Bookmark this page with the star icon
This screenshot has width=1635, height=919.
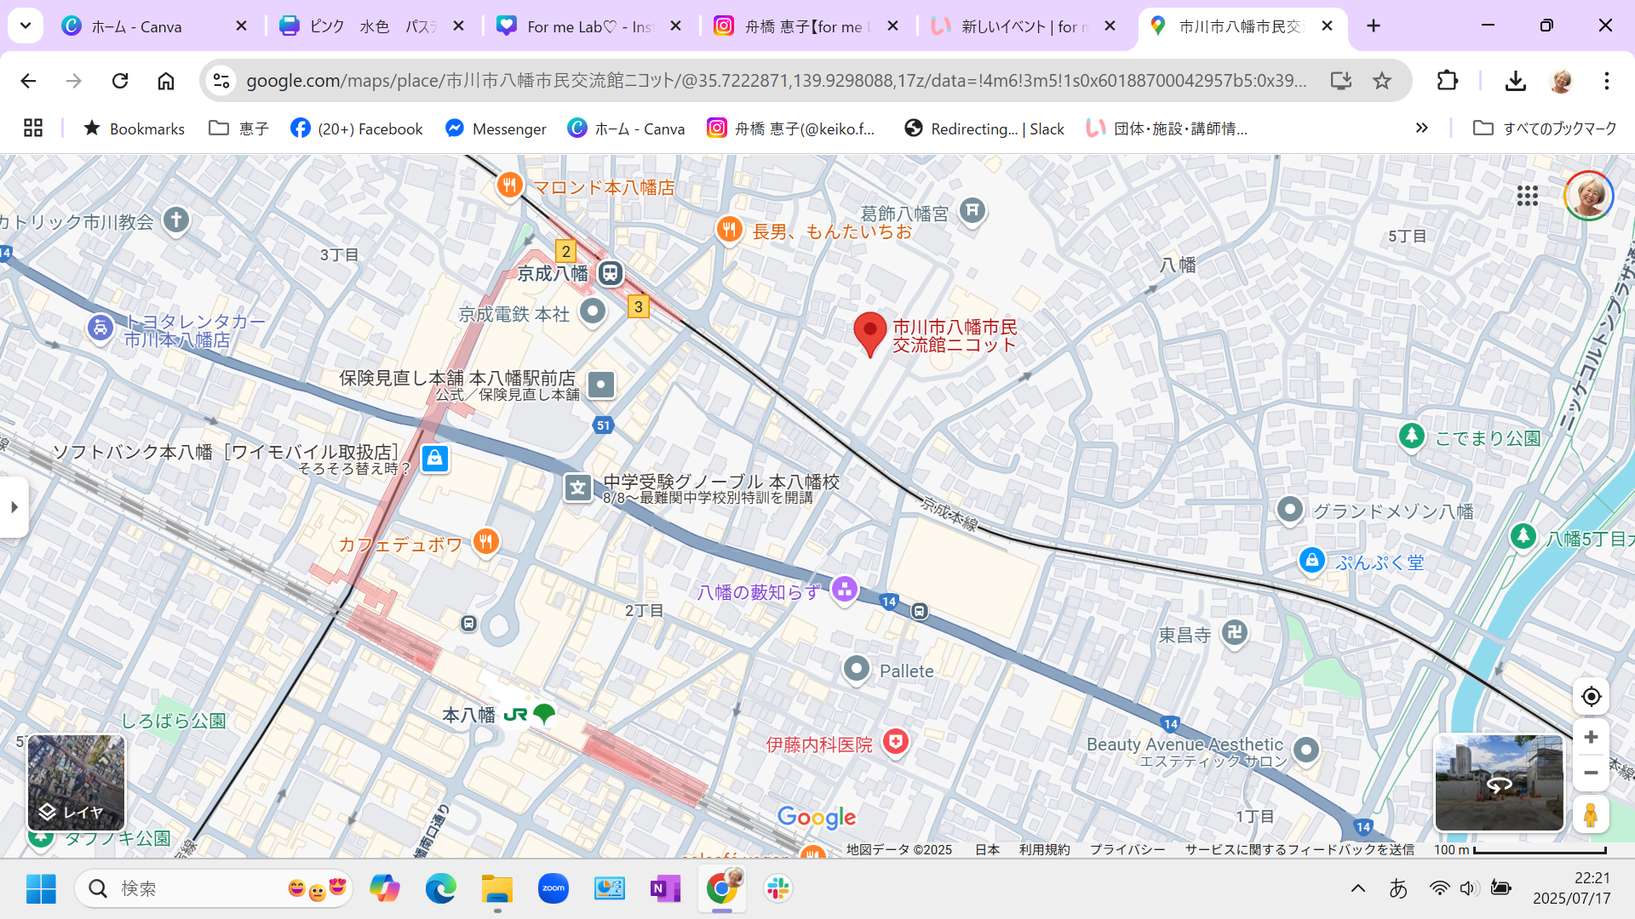(x=1381, y=80)
